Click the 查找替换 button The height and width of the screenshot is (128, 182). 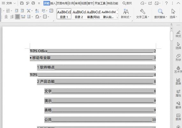coord(161,14)
